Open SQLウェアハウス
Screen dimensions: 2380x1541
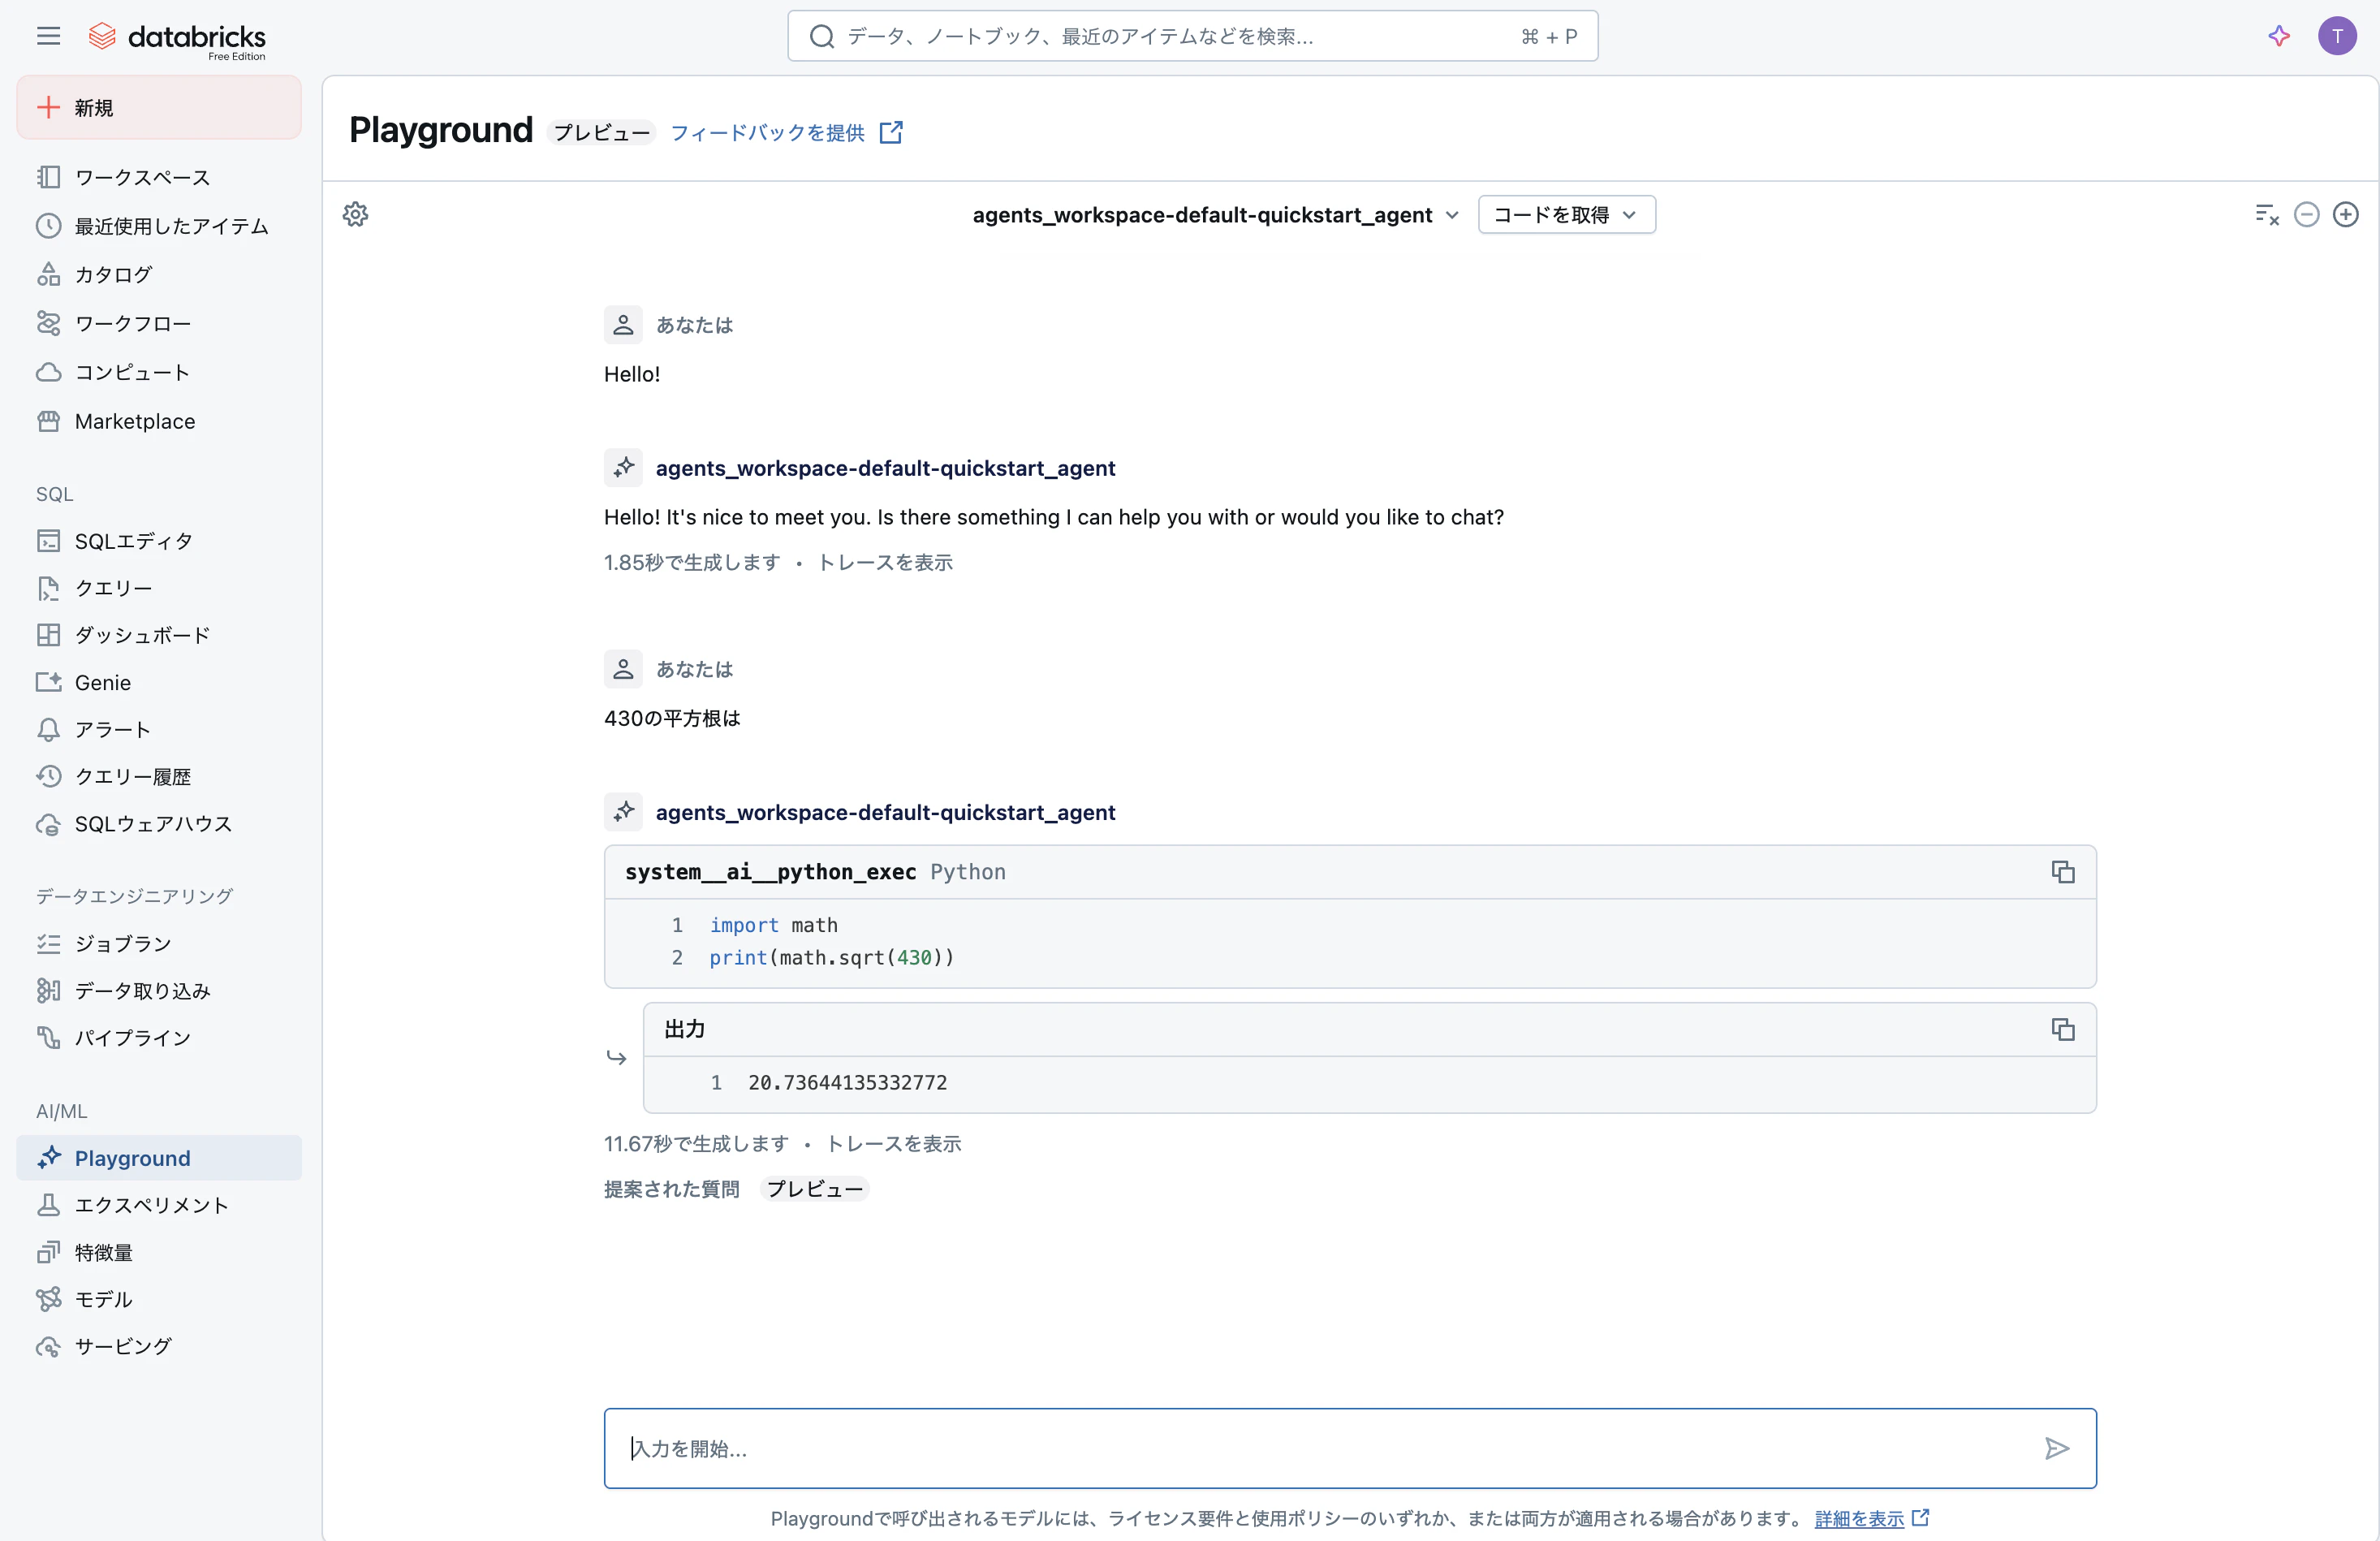(x=159, y=823)
